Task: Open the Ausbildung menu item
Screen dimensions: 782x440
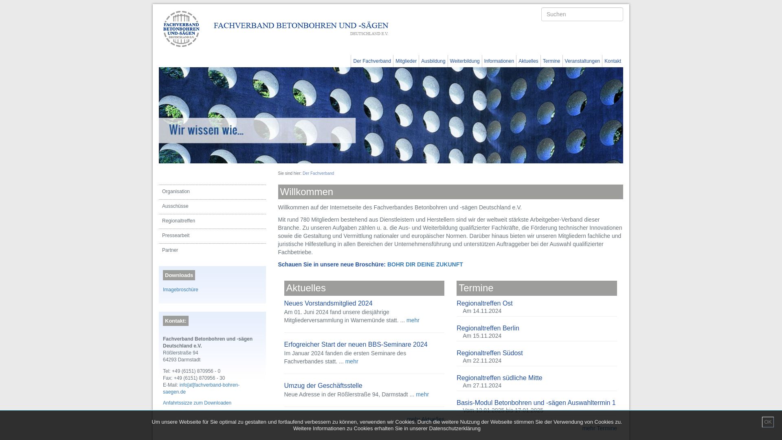Action: point(433,61)
